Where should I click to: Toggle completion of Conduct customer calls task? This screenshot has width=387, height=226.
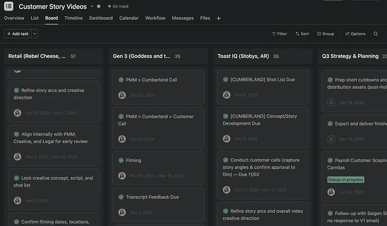(226, 160)
